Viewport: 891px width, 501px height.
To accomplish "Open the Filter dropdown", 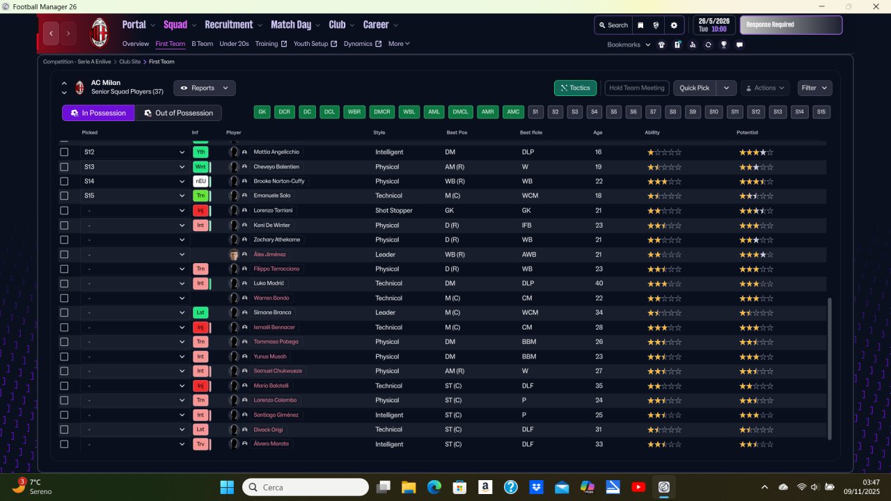I will click(814, 88).
